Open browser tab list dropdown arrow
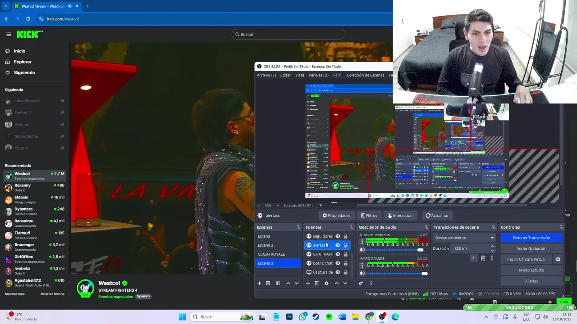This screenshot has width=577, height=324. 6,6
